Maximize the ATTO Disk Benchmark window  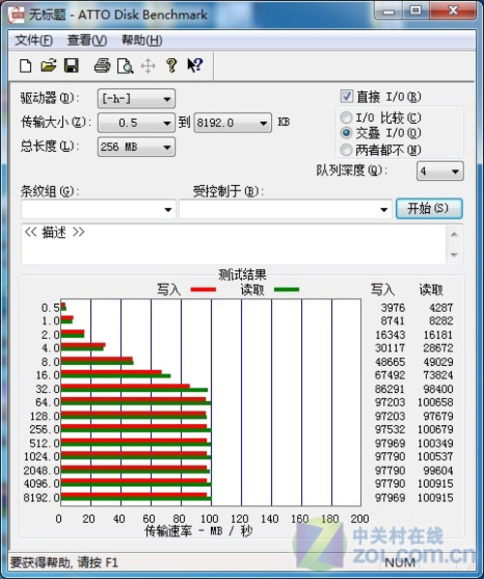415,11
